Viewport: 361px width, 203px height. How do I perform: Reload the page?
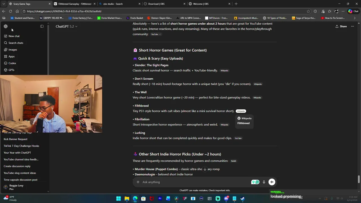coord(10,11)
